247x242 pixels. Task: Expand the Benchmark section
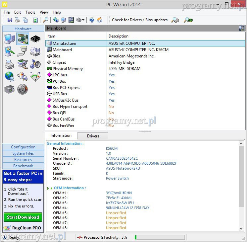tap(23, 166)
